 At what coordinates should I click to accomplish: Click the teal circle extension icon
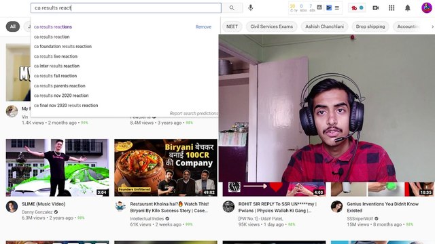[x=361, y=7]
